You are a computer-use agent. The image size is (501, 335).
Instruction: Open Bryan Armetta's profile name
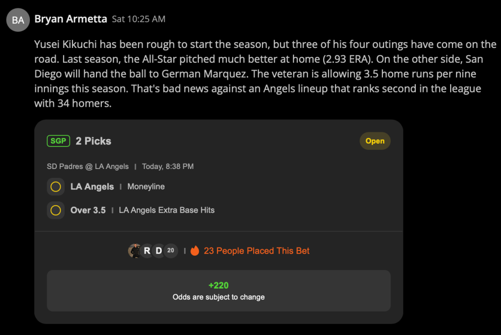[x=71, y=19]
